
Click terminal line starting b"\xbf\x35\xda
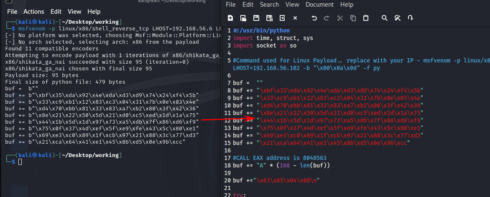102,95
